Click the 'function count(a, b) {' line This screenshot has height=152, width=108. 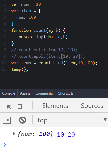(x=38, y=30)
